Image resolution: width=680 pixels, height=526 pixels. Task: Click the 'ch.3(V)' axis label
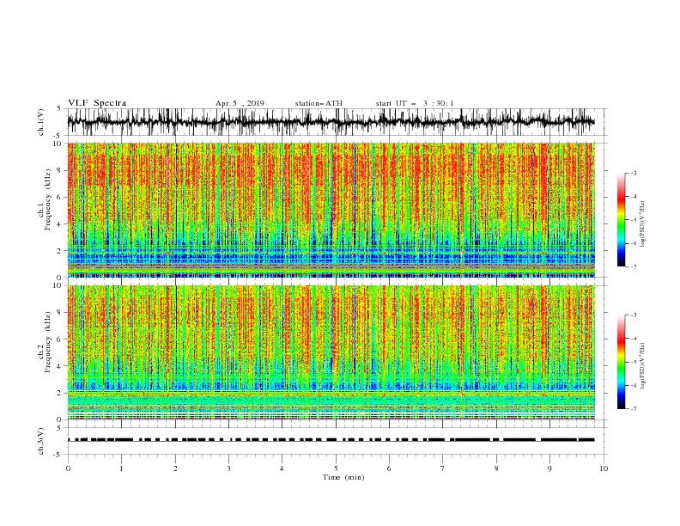(41, 441)
